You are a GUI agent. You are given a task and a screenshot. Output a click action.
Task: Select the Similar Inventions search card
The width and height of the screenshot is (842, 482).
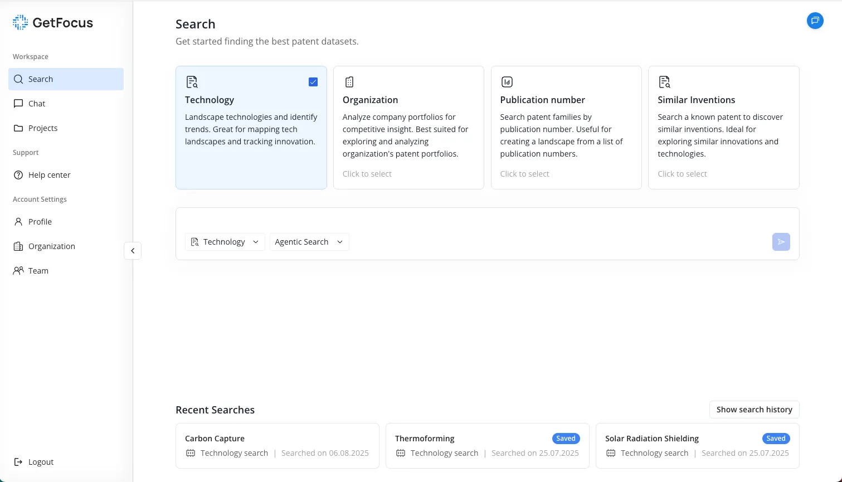724,128
